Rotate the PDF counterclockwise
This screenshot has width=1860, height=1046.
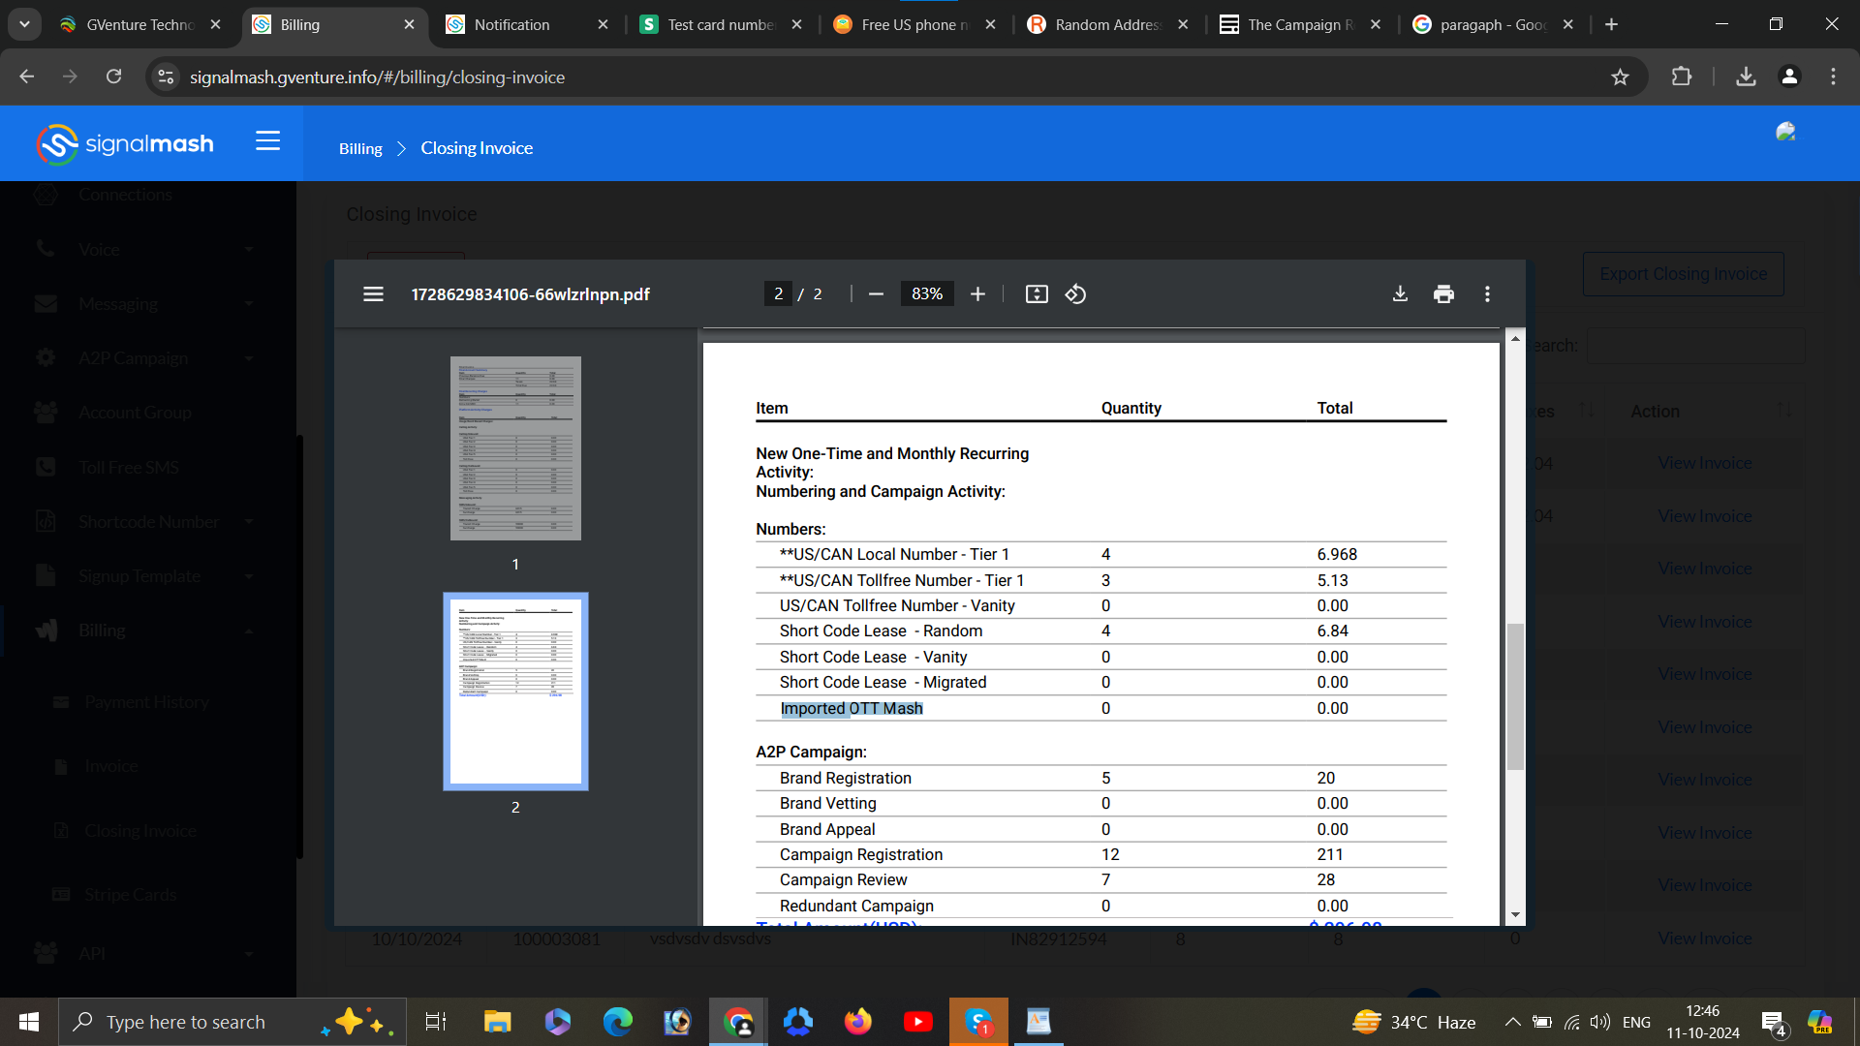tap(1075, 294)
